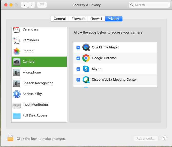The image size is (172, 147).
Task: Click the Speech Recognition waveform icon
Action: (x=17, y=83)
